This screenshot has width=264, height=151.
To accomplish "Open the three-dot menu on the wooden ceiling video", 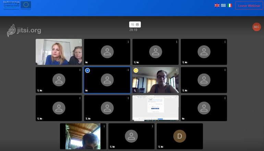I will 104,126.
